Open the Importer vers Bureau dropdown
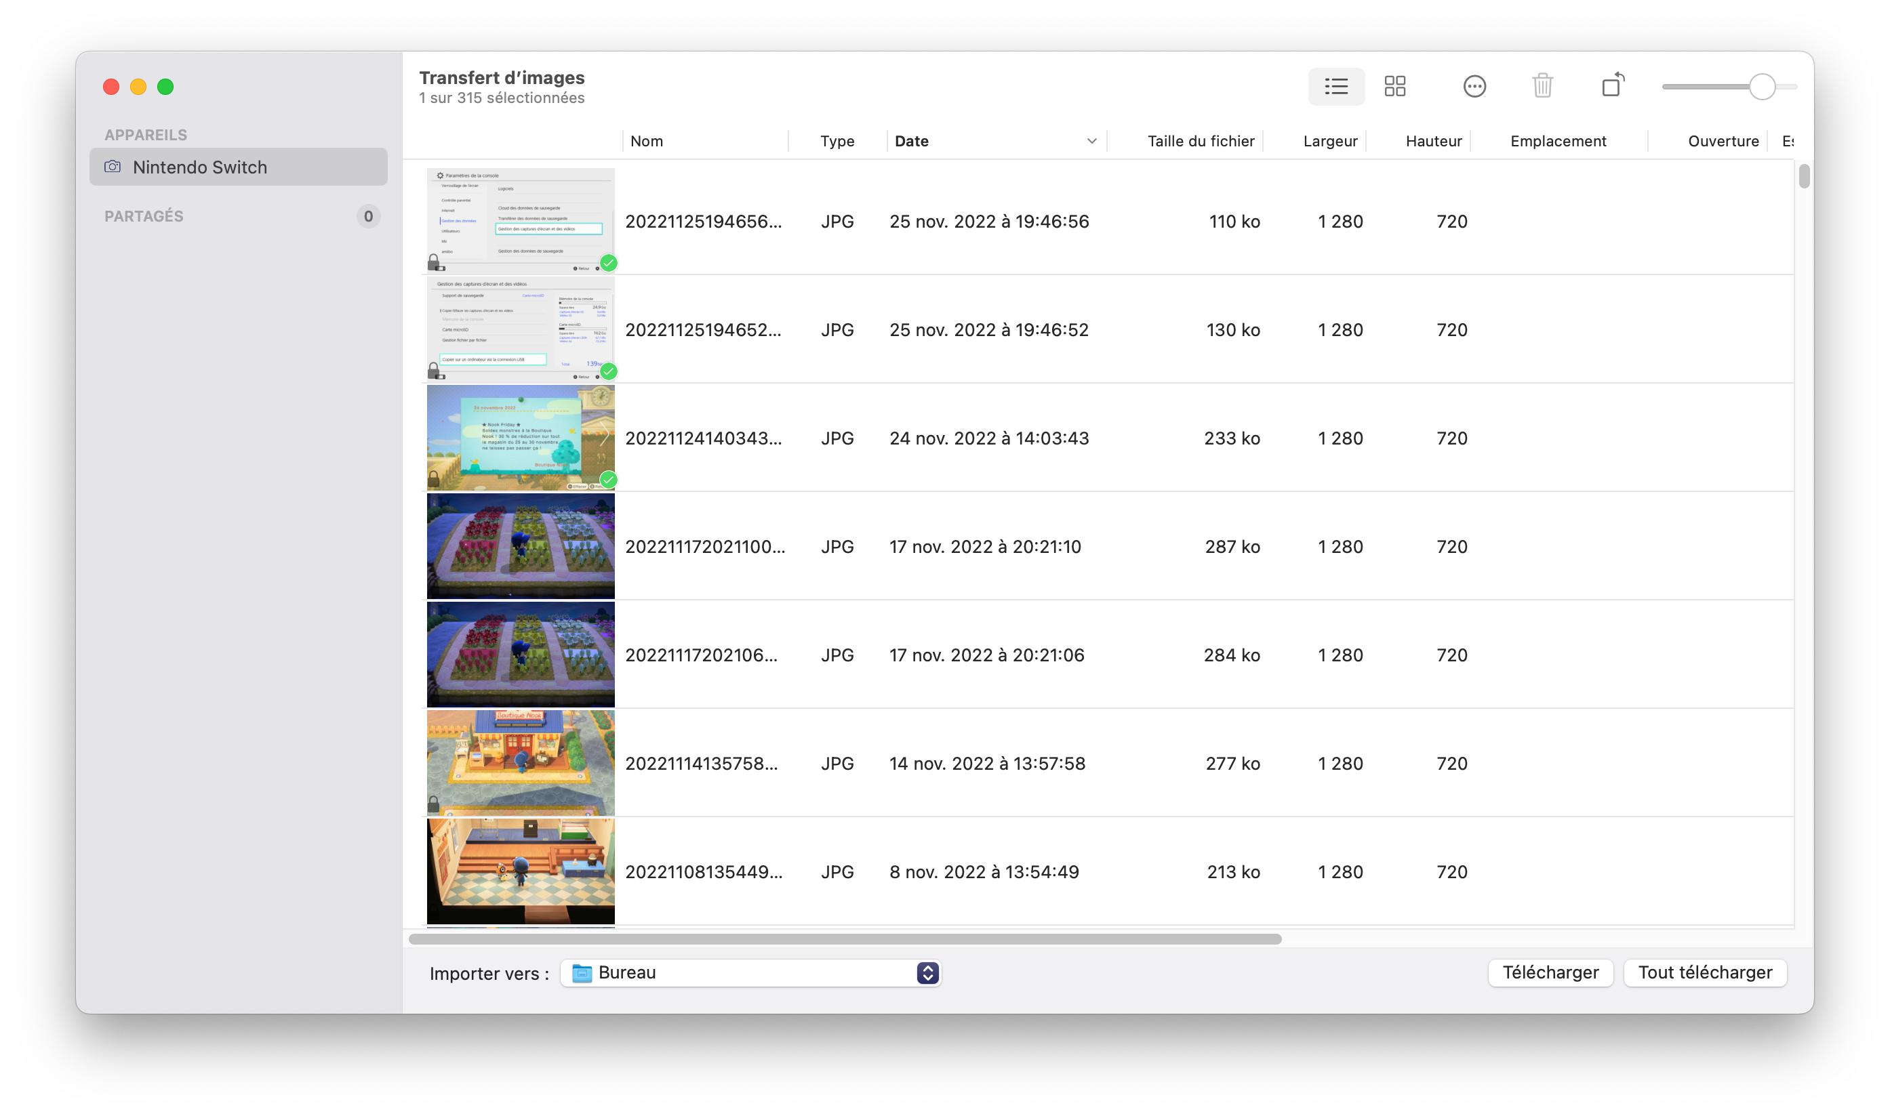 click(x=750, y=973)
